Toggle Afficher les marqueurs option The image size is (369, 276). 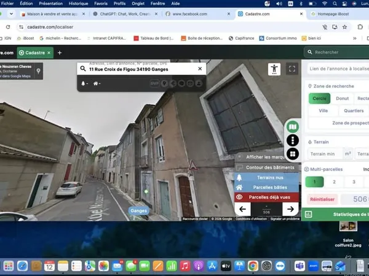[x=262, y=157]
